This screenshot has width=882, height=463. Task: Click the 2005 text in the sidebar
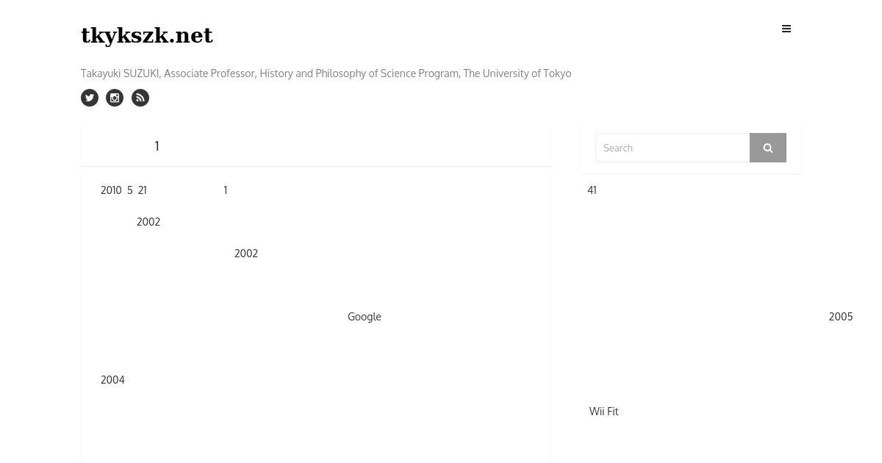coord(841,317)
